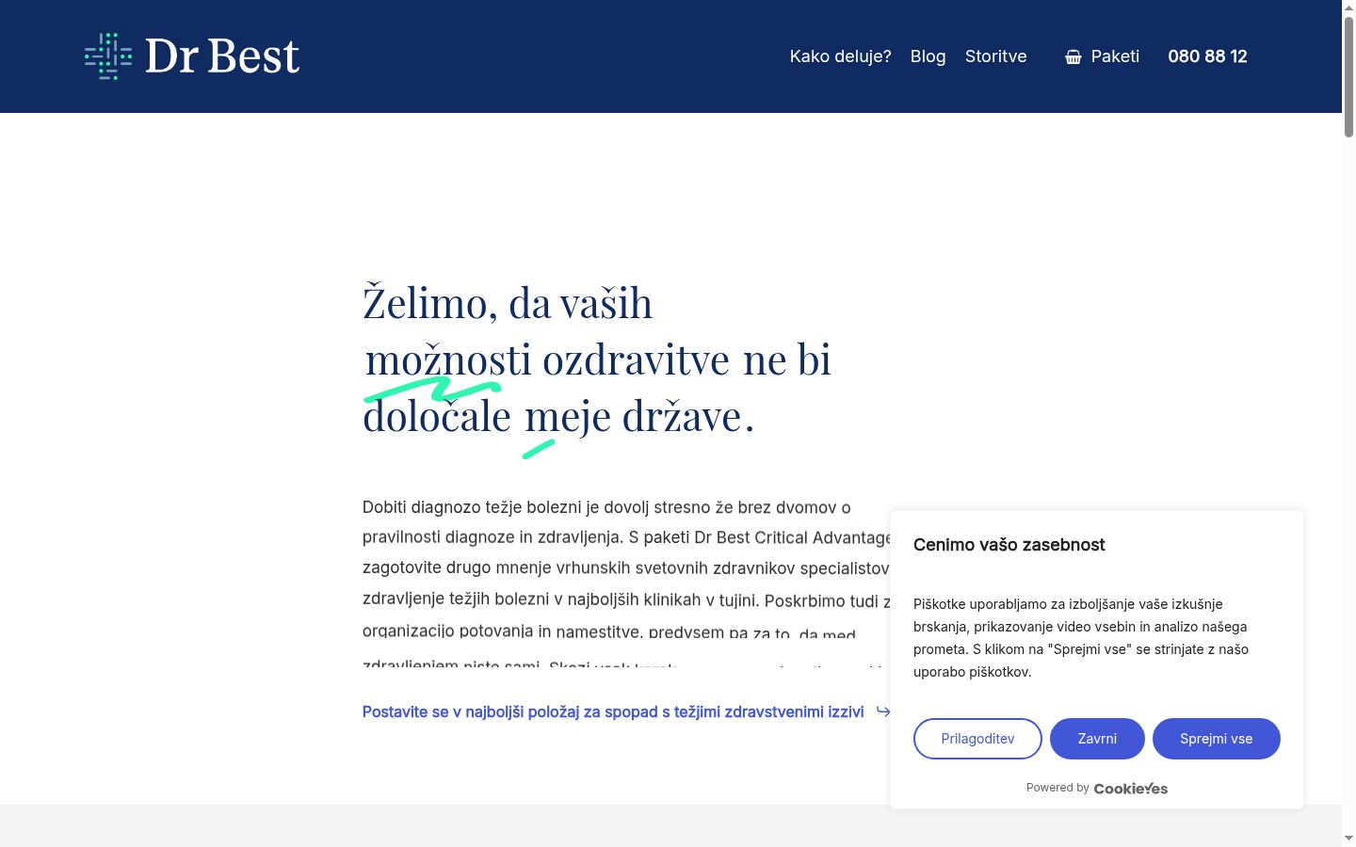Open the Kako deluje? menu item
The height and width of the screenshot is (847, 1356).
840,56
